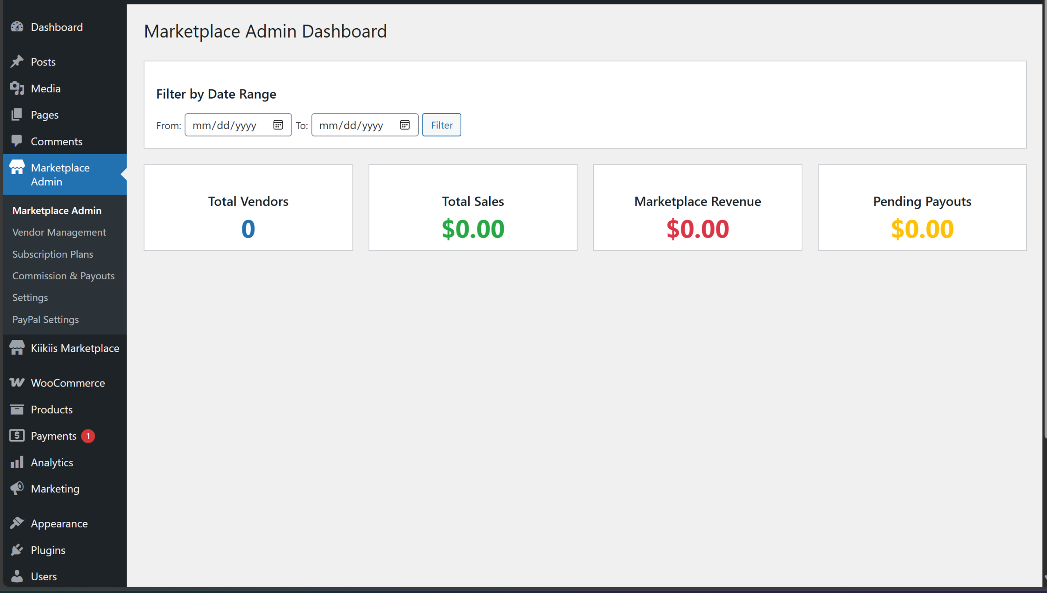Click the Pages icon in sidebar
Viewport: 1047px width, 593px height.
pyautogui.click(x=17, y=115)
